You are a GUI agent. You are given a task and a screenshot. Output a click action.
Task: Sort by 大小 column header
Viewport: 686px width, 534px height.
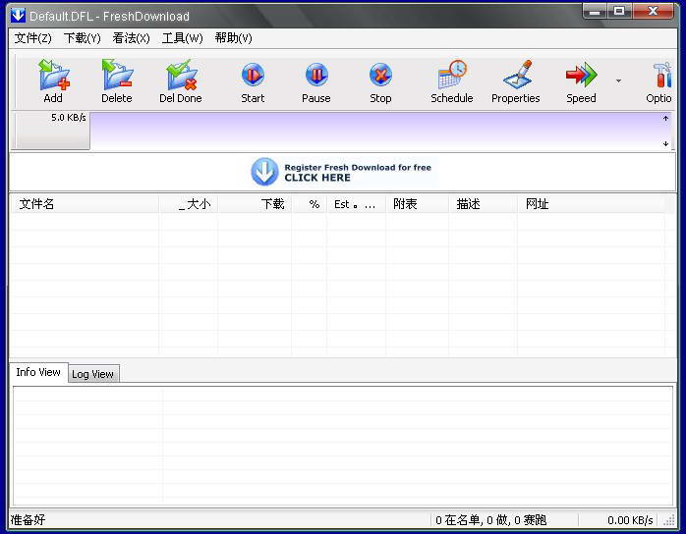[x=189, y=204]
